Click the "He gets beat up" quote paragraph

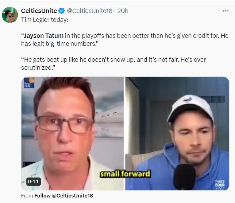pos(113,64)
